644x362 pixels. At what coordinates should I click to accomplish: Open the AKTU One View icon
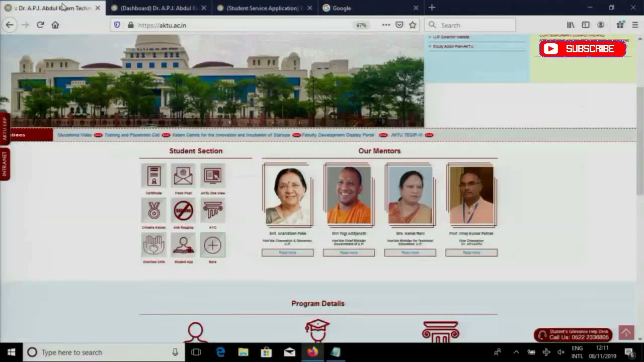click(213, 175)
